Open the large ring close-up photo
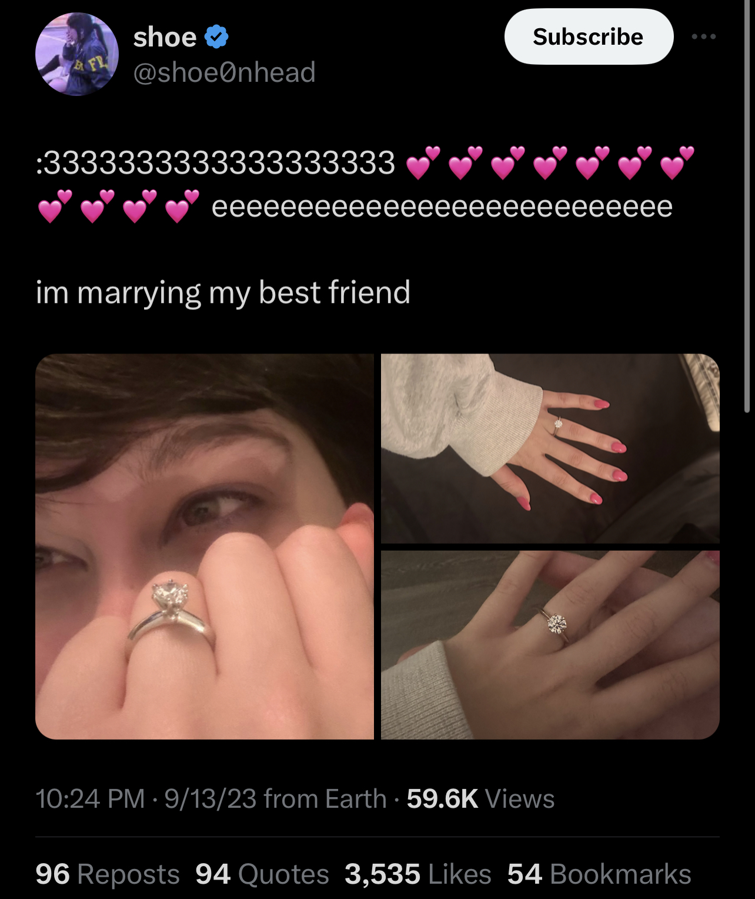The height and width of the screenshot is (899, 755). 205,547
